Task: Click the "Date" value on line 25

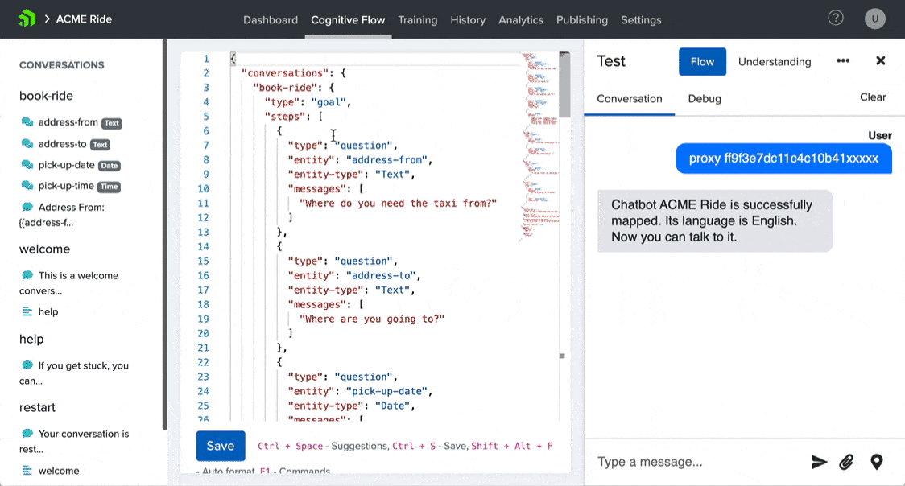Action: (392, 406)
